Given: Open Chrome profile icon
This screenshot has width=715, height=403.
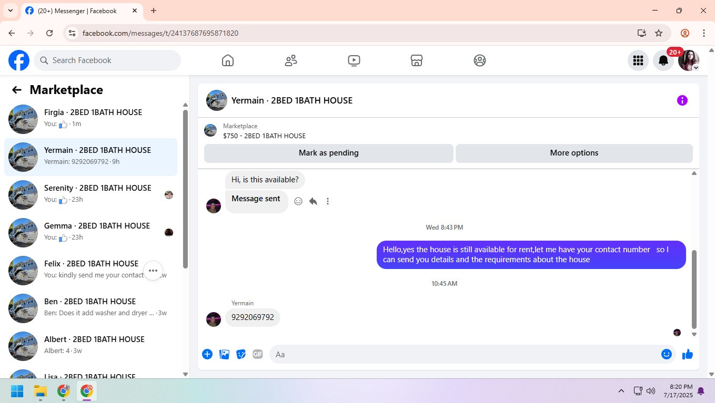Looking at the screenshot, I should click(x=685, y=33).
